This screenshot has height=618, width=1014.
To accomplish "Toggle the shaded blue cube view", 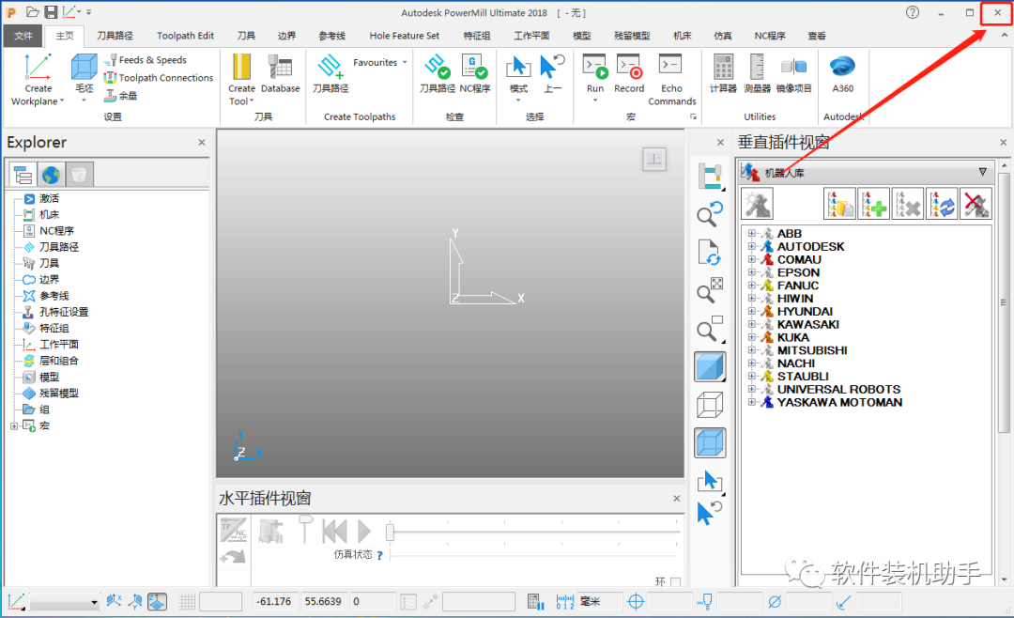I will [x=710, y=367].
